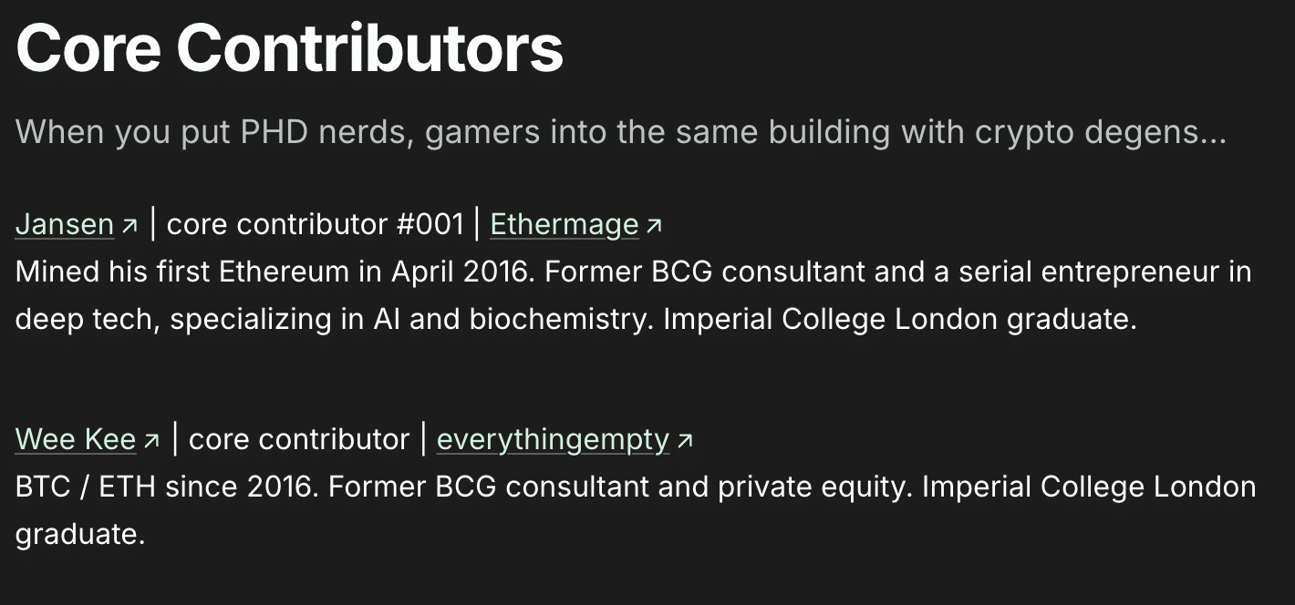1295x605 pixels.
Task: Click the arrow icon after Wee Kee
Action: click(151, 439)
